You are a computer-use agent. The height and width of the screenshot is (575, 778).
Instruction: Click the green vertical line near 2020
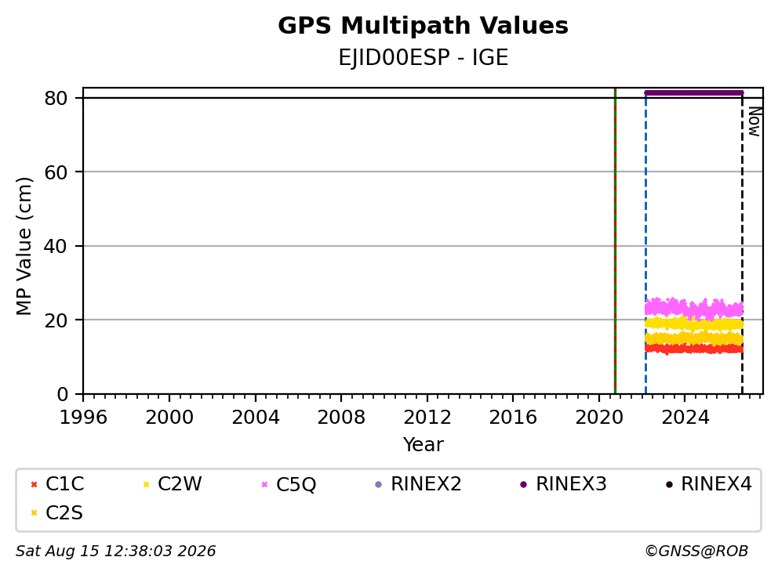[615, 241]
